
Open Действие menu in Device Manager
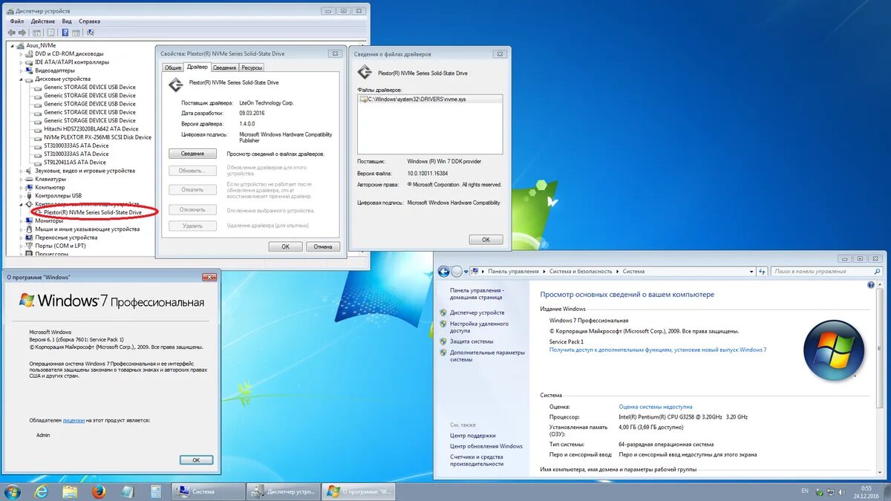click(x=43, y=22)
